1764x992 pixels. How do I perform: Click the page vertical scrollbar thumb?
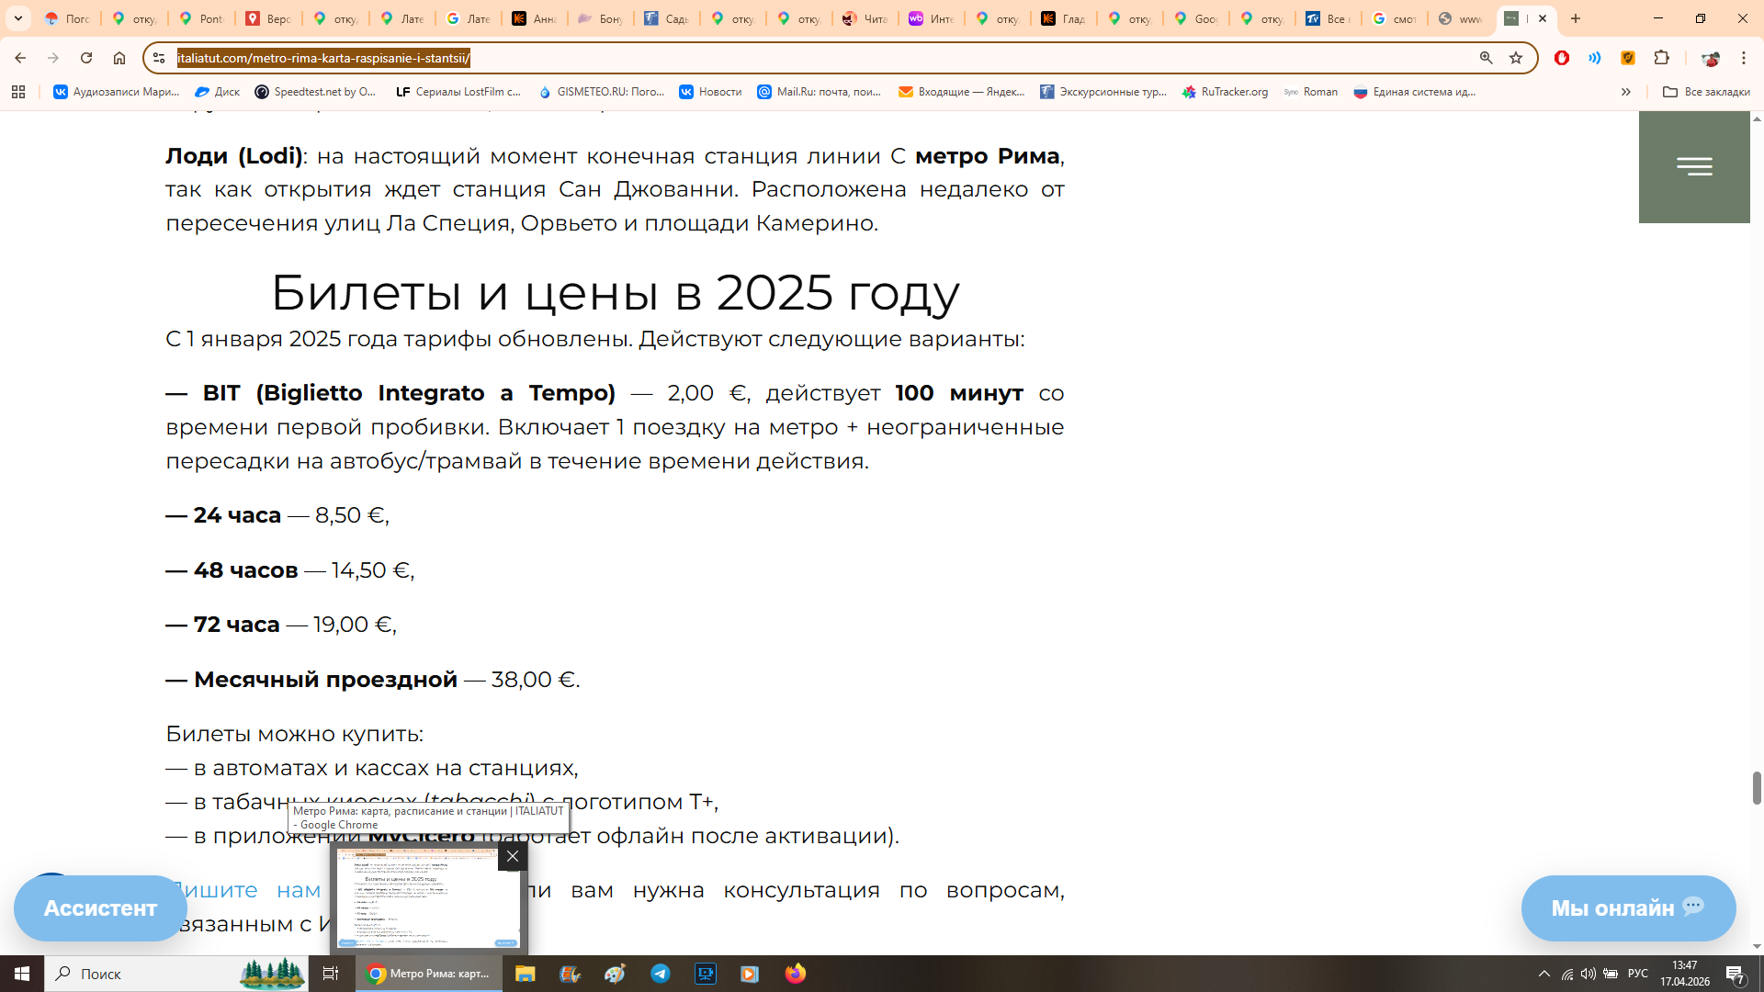pyautogui.click(x=1757, y=787)
